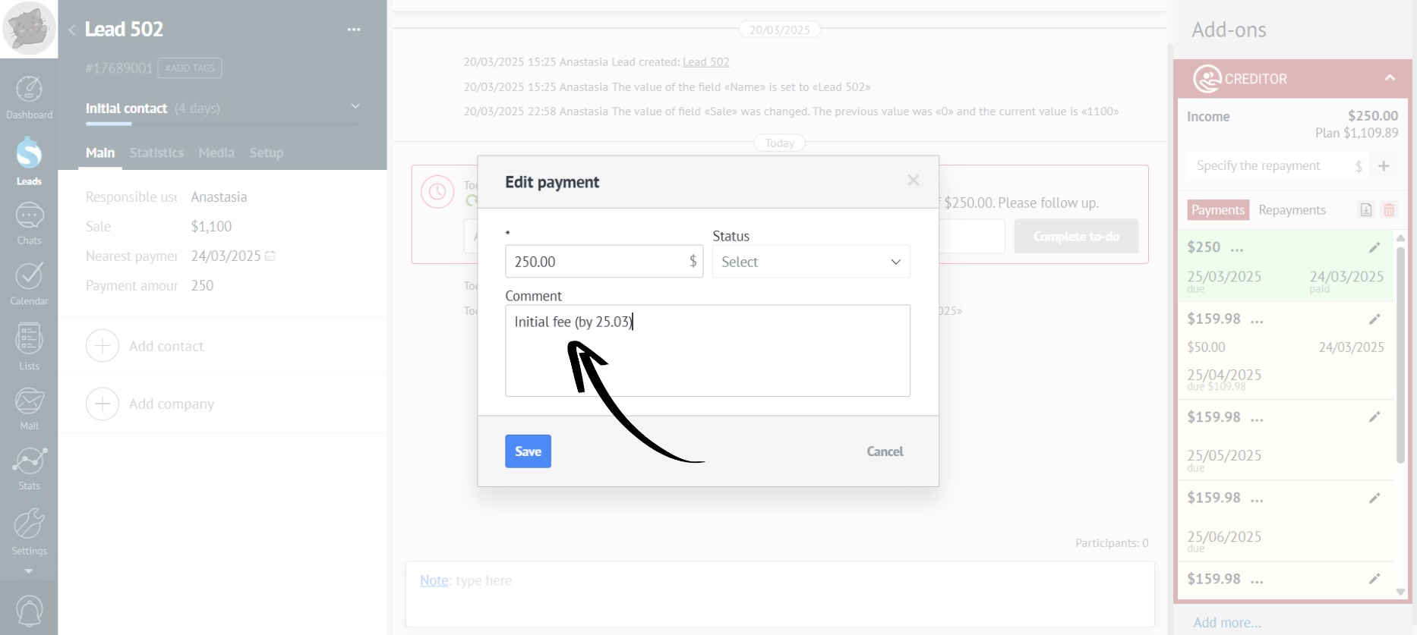
Task: Switch to the Statistics tab
Action: pyautogui.click(x=156, y=152)
